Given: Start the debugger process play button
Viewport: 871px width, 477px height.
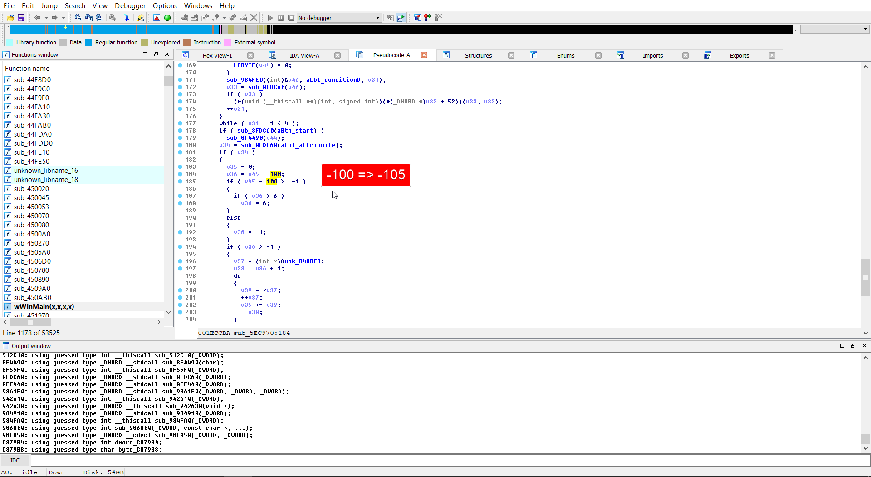Looking at the screenshot, I should point(270,18).
